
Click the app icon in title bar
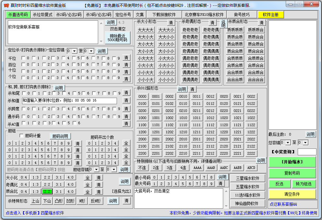click(6, 5)
